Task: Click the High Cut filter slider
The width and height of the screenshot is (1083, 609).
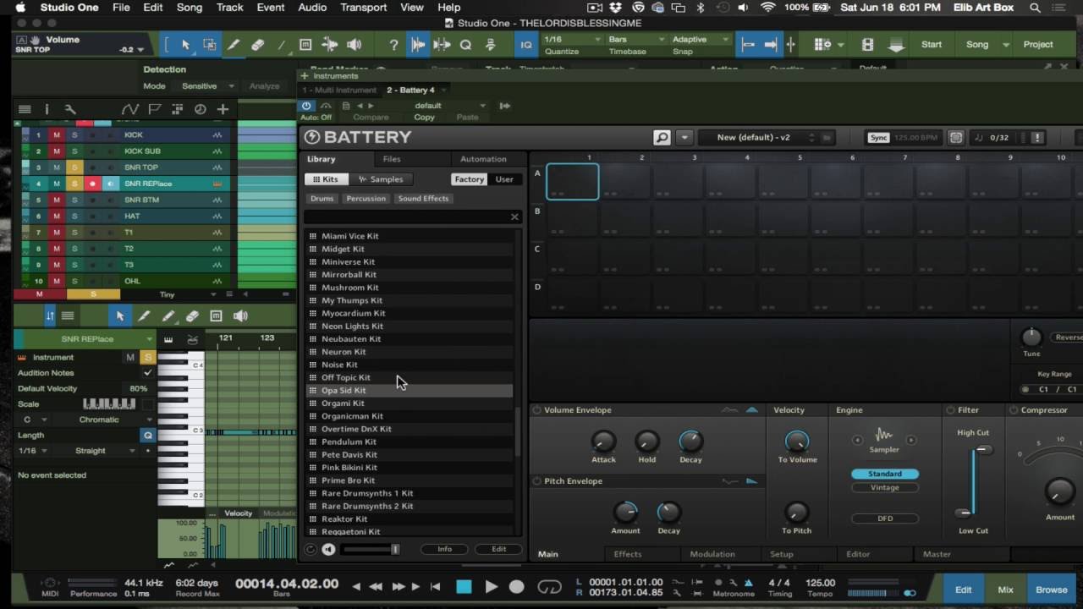Action: coord(982,450)
